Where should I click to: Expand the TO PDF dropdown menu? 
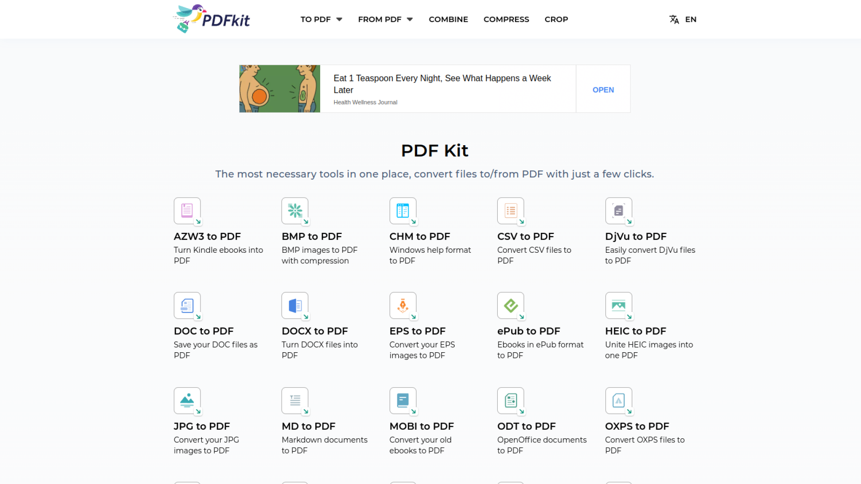[321, 19]
